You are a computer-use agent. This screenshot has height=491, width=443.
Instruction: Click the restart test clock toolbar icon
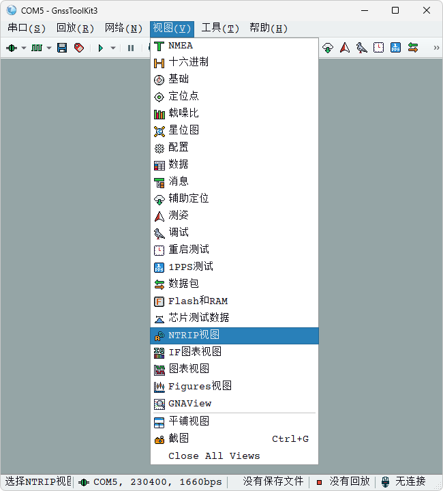pyautogui.click(x=378, y=48)
